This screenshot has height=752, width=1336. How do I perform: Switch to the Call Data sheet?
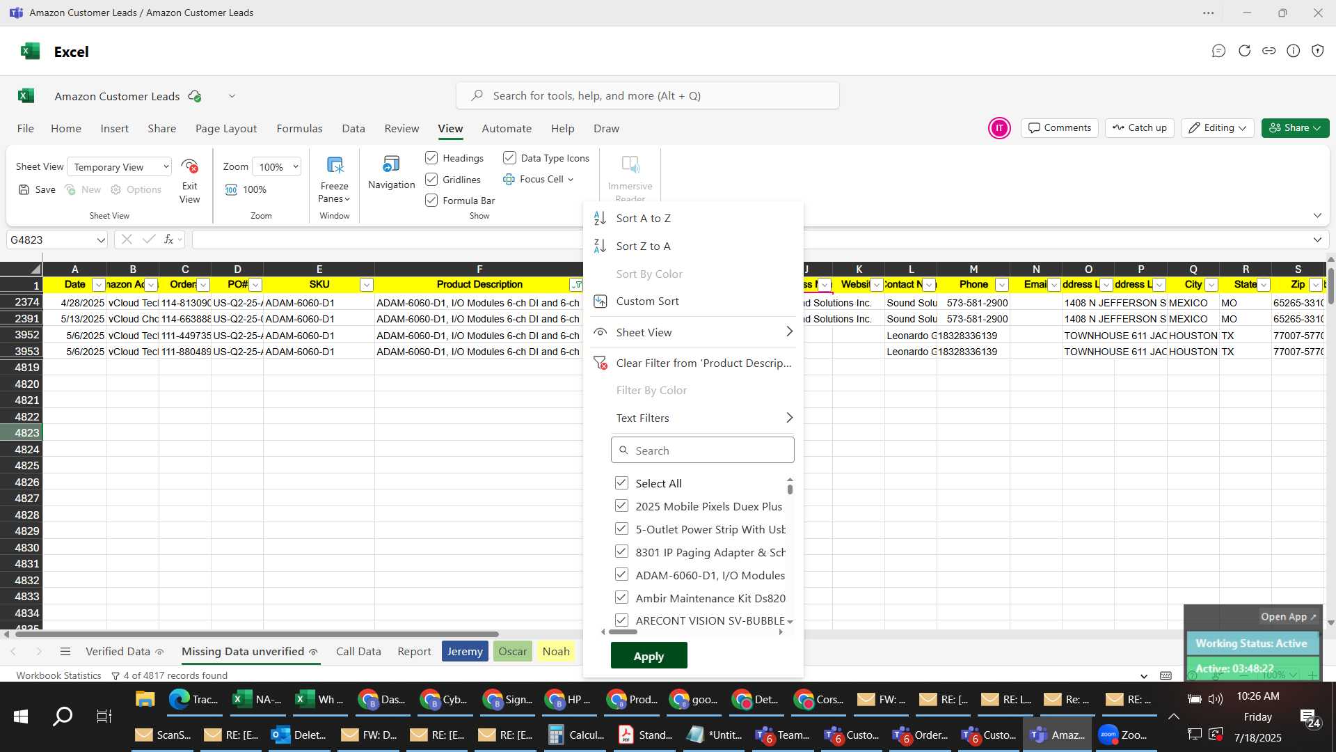point(358,652)
